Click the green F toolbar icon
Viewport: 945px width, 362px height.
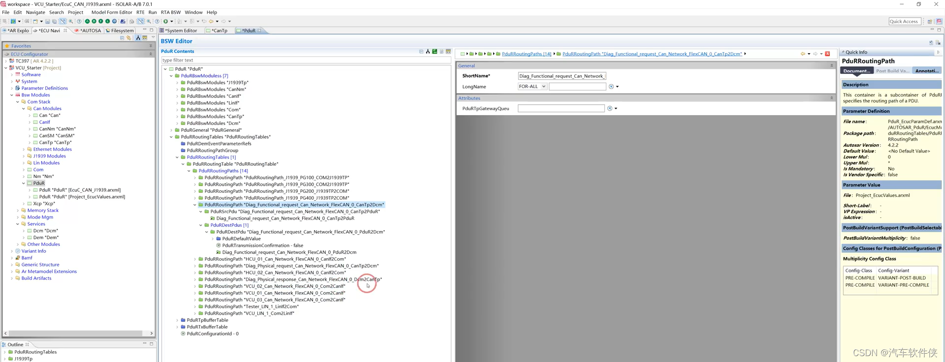click(x=101, y=21)
